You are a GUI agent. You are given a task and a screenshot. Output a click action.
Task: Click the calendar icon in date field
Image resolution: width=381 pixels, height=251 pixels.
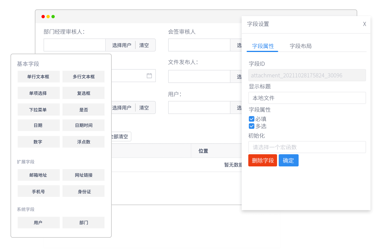149,76
